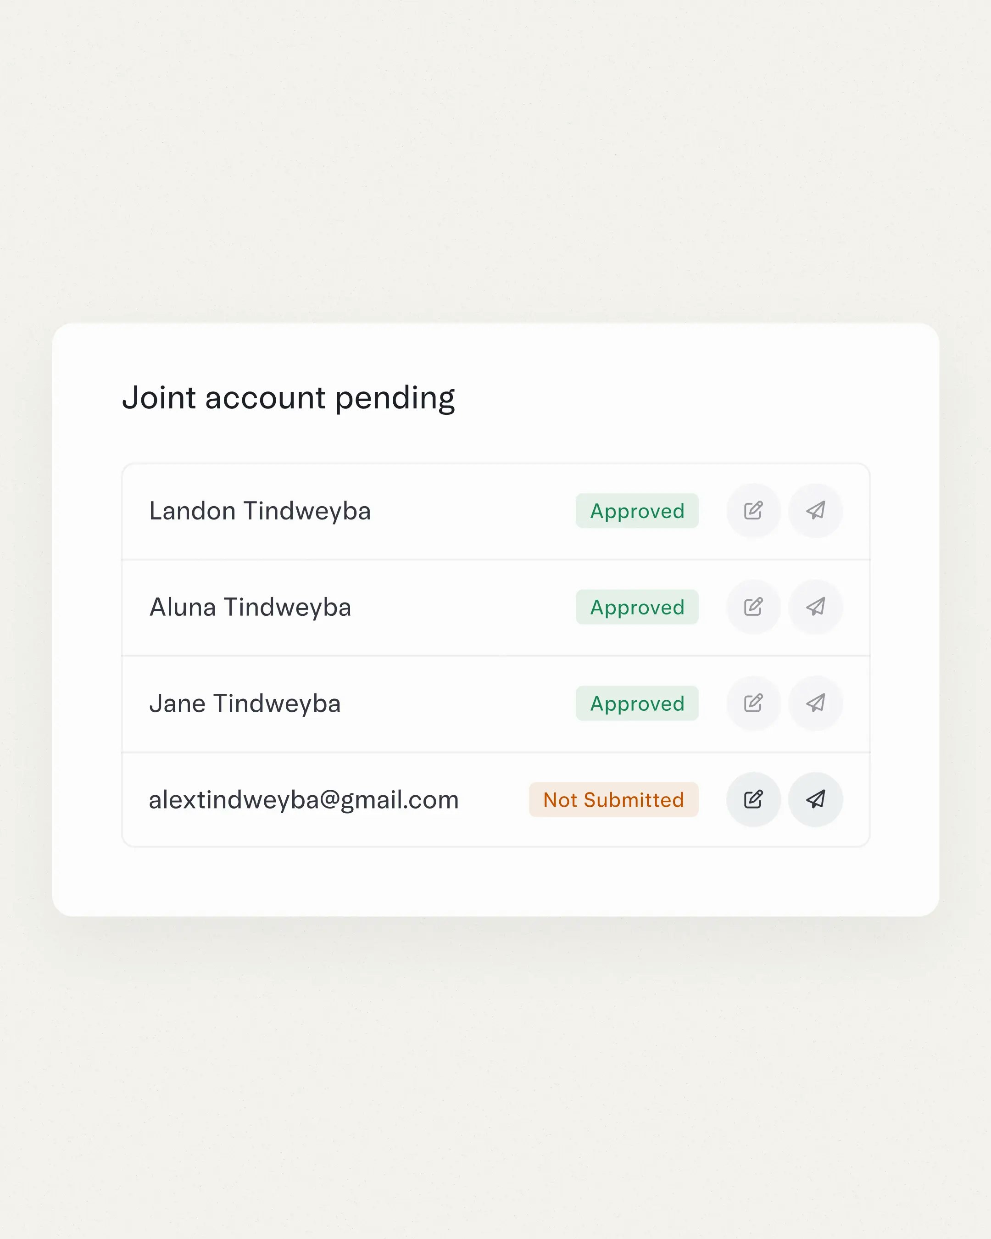This screenshot has width=991, height=1239.
Task: Select Aluna Tindweyba's name
Action: pyautogui.click(x=251, y=608)
